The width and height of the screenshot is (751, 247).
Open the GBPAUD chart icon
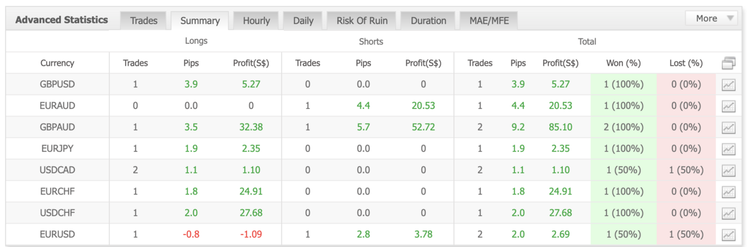(x=728, y=128)
